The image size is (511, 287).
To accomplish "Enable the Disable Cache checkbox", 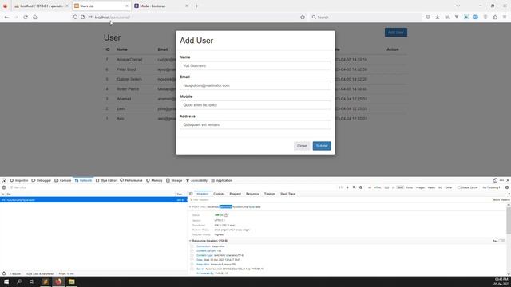I will click(x=459, y=187).
